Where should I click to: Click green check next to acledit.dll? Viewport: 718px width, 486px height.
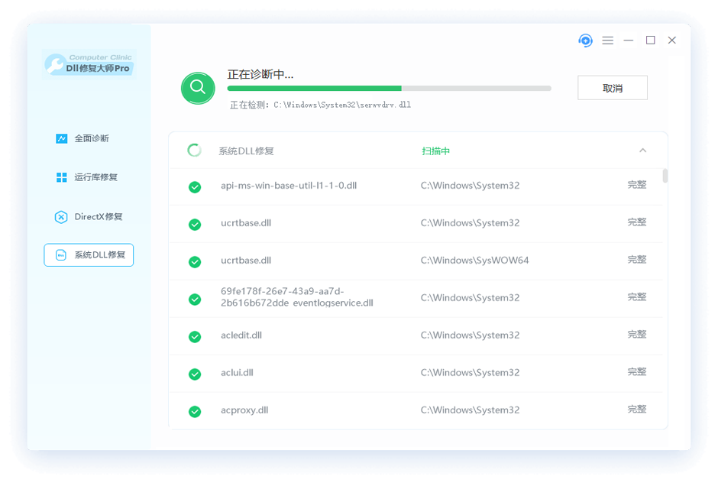(x=195, y=336)
